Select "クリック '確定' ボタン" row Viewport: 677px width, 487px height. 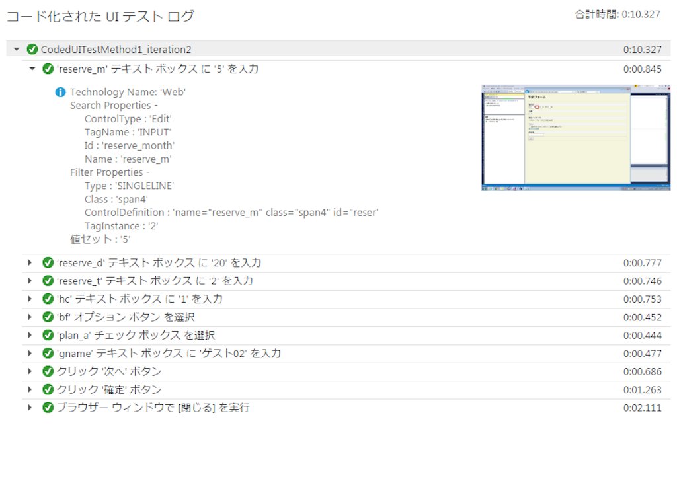(109, 389)
